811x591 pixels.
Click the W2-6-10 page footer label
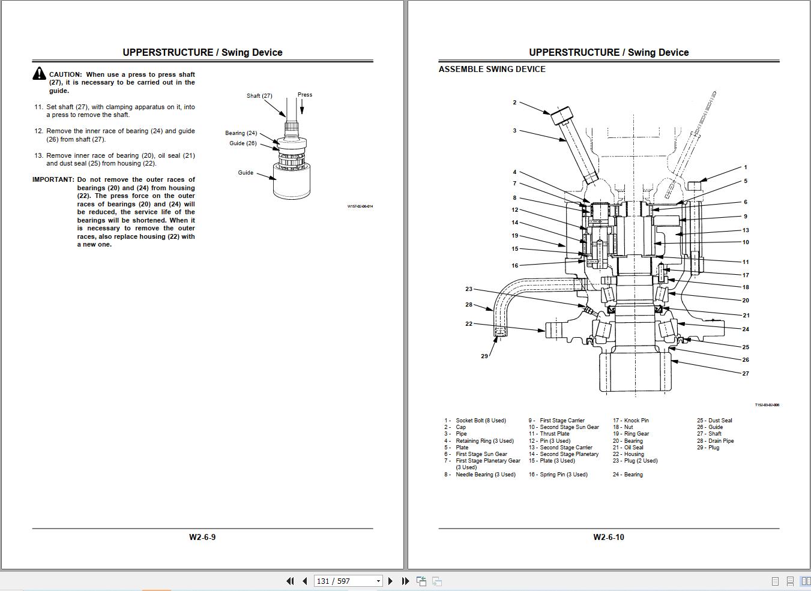click(608, 537)
